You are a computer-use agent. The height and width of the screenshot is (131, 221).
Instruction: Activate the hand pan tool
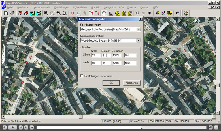tap(104, 13)
